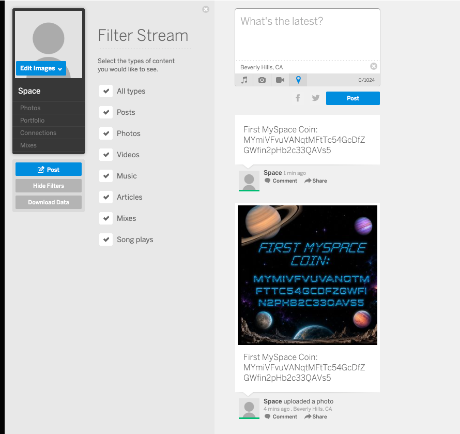This screenshot has width=460, height=434.
Task: Attach a video using camcorder icon
Action: tap(280, 80)
